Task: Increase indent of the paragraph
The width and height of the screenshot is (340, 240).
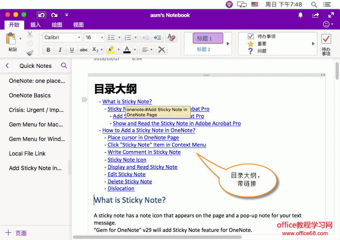Action: point(158,38)
